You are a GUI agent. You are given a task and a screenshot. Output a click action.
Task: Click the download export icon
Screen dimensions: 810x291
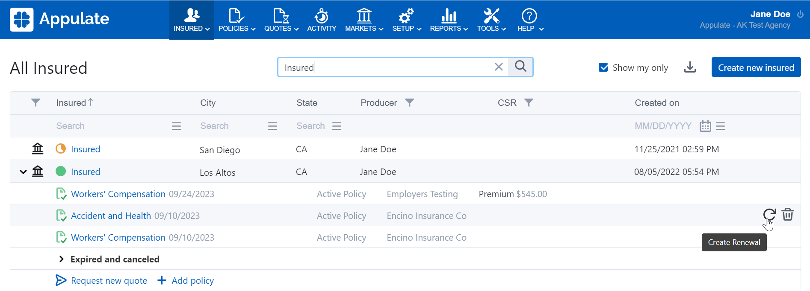tap(690, 67)
